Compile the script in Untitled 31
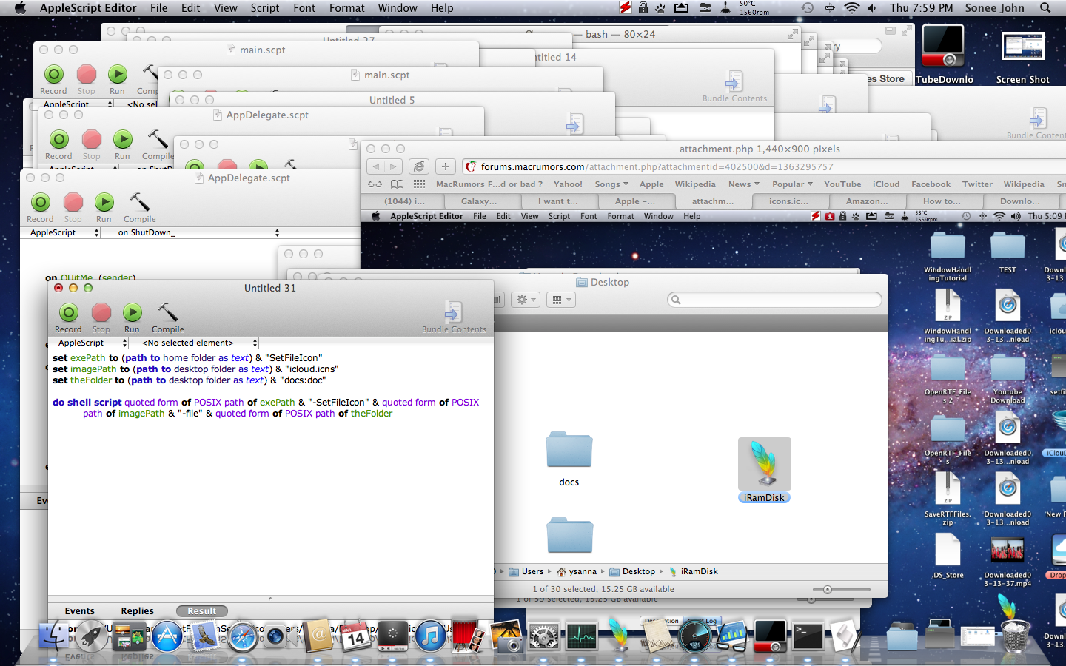Viewport: 1066px width, 666px height. pyautogui.click(x=168, y=318)
